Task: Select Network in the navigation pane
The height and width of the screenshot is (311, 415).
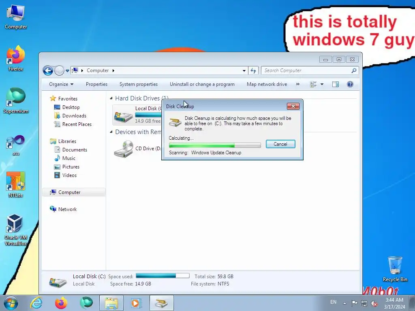Action: [67, 209]
